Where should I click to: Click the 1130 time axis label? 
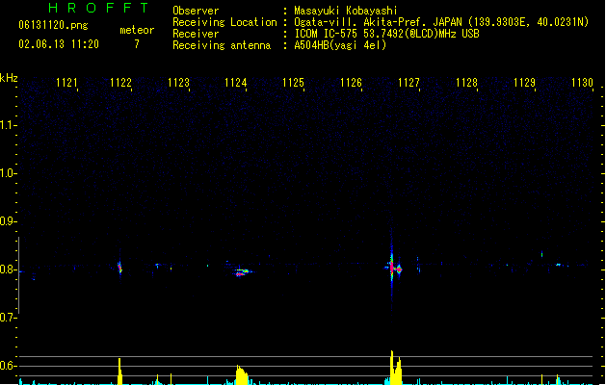click(582, 83)
